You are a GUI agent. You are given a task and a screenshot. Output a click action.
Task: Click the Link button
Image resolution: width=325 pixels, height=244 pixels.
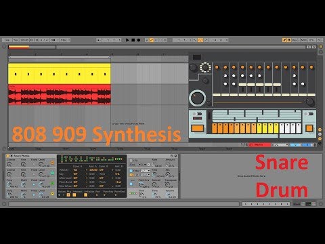[7, 40]
